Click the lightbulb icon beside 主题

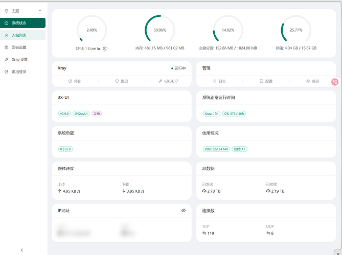coord(6,11)
